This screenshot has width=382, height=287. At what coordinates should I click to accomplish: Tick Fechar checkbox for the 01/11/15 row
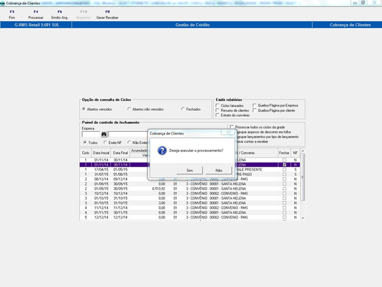tap(284, 213)
